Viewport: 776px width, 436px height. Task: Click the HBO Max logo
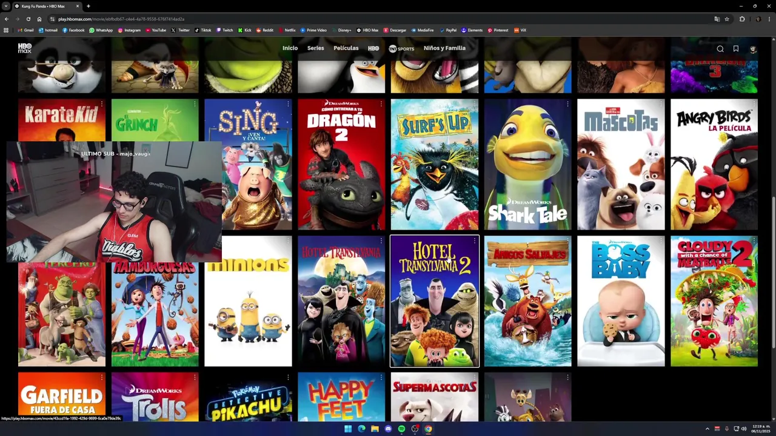25,48
